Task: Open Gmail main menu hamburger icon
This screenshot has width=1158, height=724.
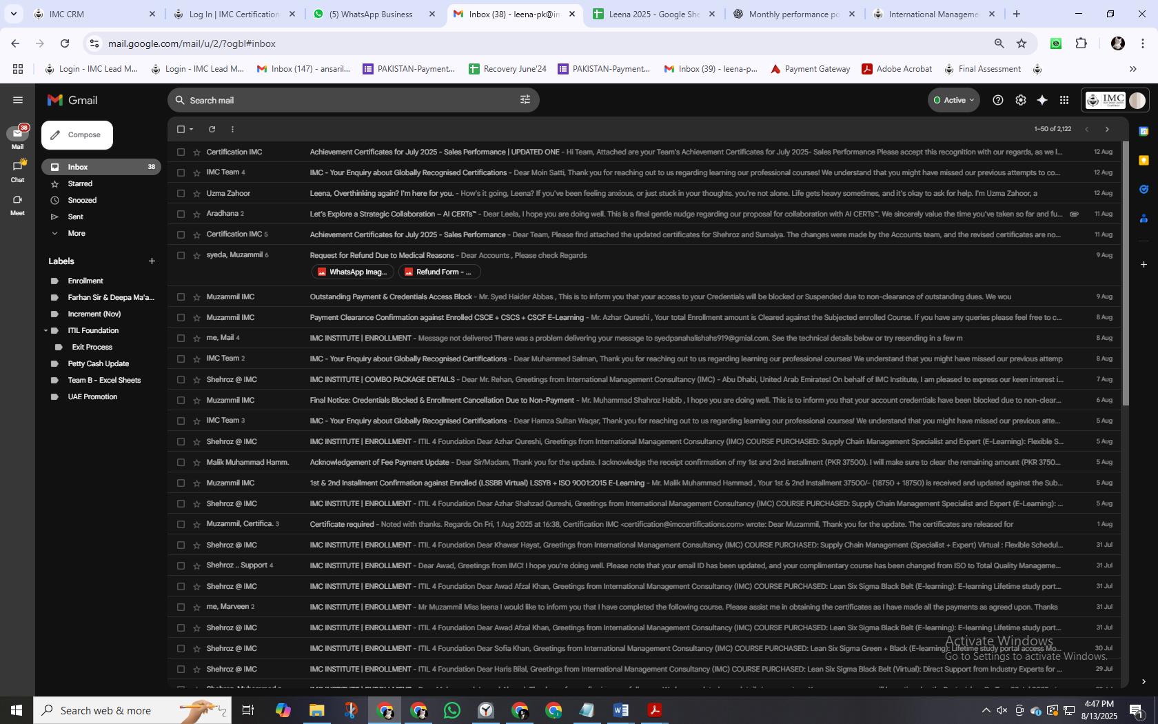Action: 18,100
